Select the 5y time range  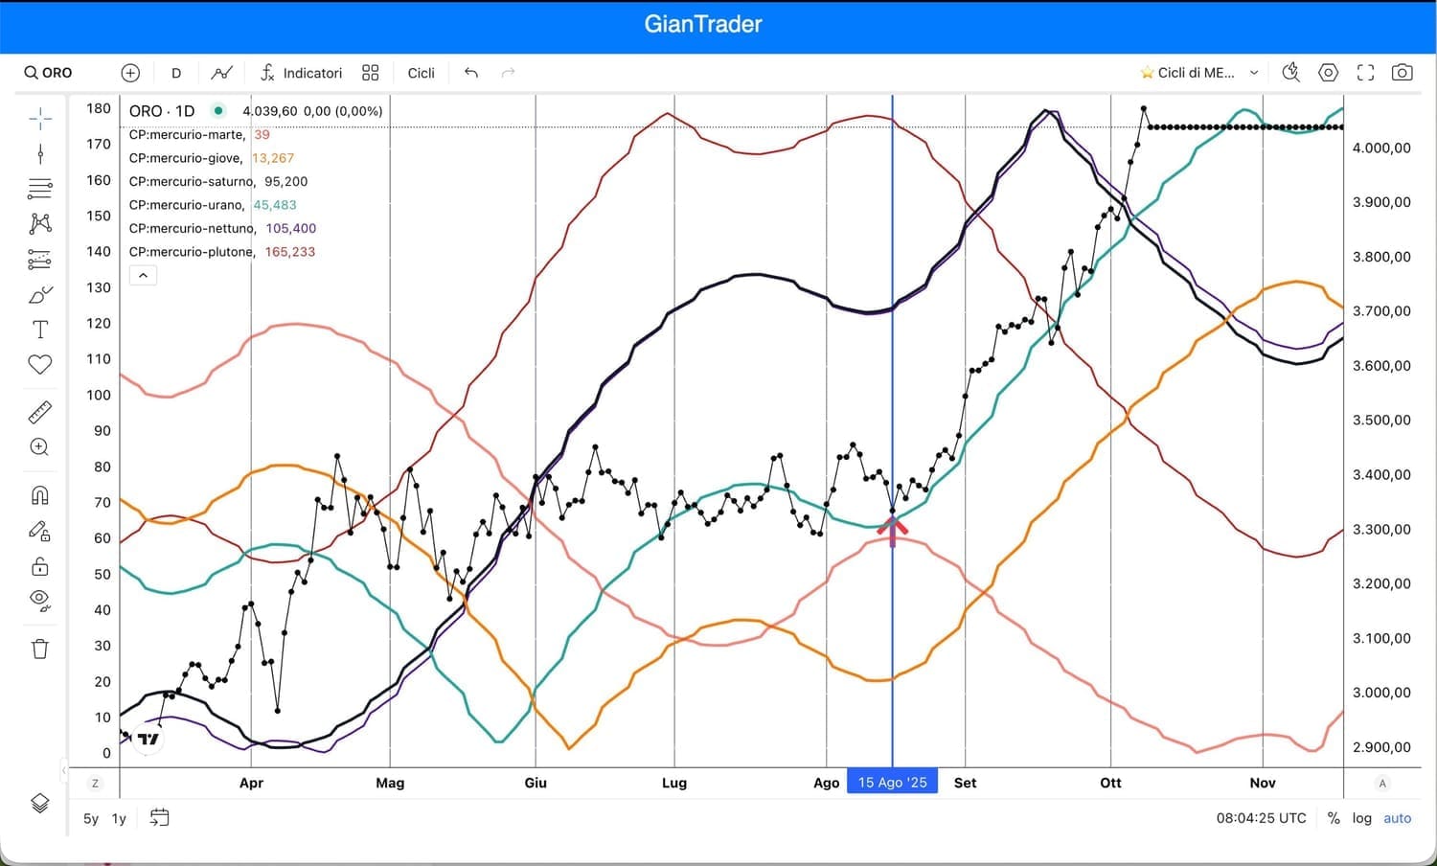click(x=91, y=818)
